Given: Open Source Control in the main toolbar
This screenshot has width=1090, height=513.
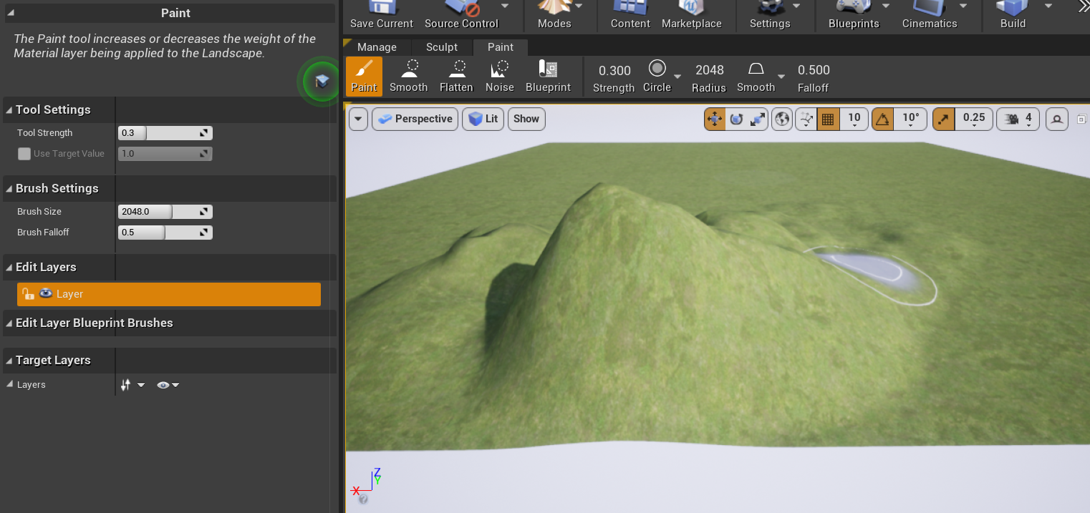Looking at the screenshot, I should pyautogui.click(x=461, y=15).
